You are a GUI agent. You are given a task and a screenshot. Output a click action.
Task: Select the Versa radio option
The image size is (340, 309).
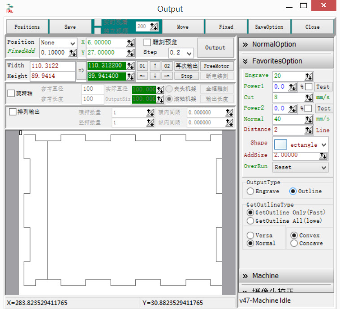[250, 235]
